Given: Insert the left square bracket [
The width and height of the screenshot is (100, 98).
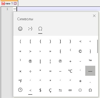Looking at the screenshot, I should (x=30, y=41).
